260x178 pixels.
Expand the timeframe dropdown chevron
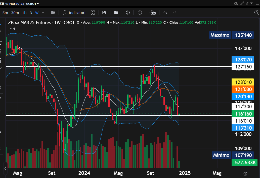(43, 13)
